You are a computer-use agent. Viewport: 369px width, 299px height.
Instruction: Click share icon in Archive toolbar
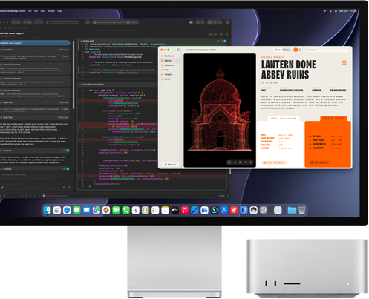click(300, 50)
